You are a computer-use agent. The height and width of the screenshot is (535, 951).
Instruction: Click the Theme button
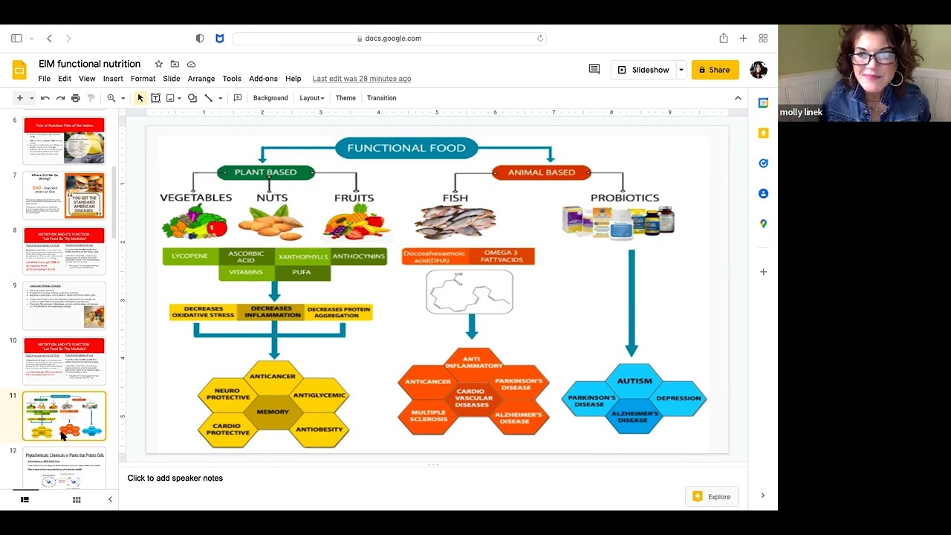click(345, 98)
